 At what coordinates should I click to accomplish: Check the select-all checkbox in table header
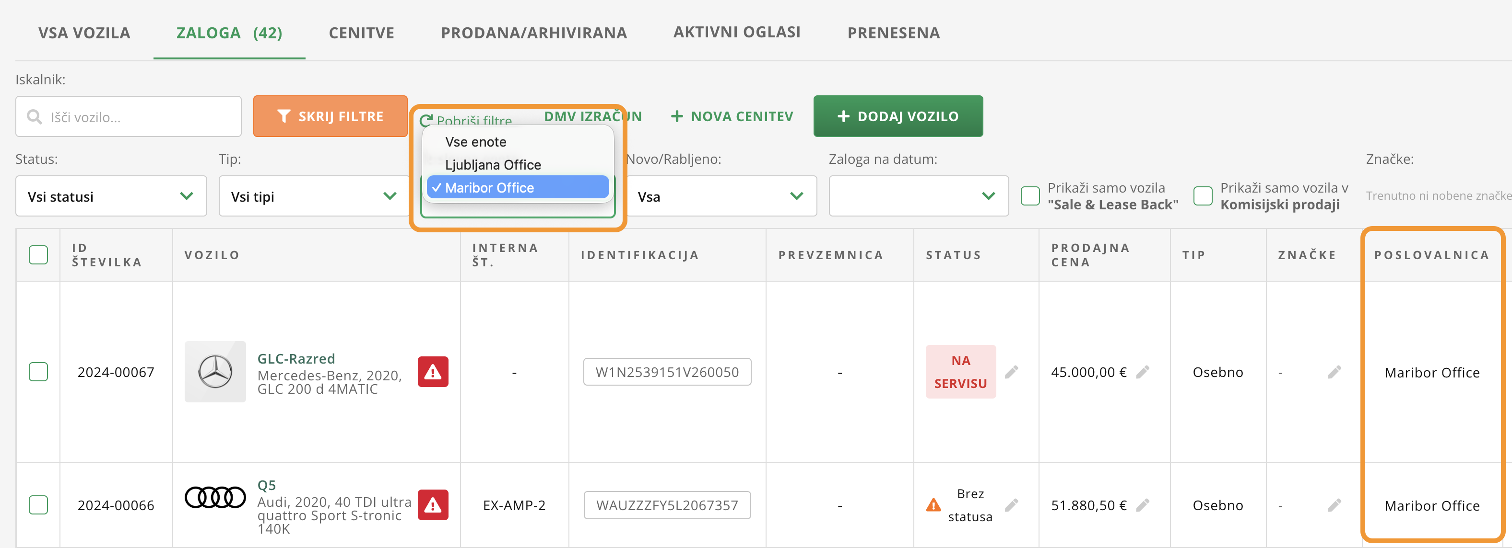click(x=39, y=255)
